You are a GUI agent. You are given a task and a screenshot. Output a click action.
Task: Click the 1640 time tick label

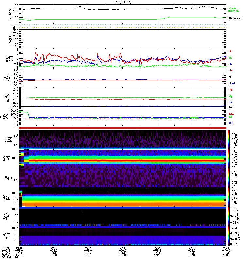88,255
